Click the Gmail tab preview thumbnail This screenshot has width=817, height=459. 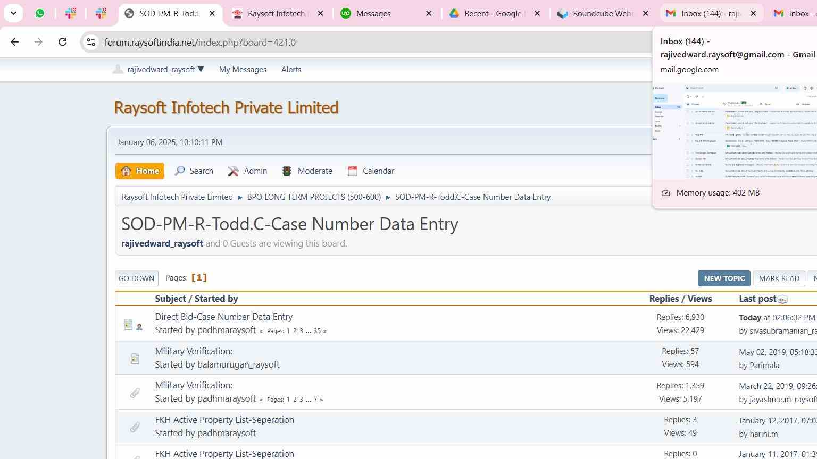[735, 131]
